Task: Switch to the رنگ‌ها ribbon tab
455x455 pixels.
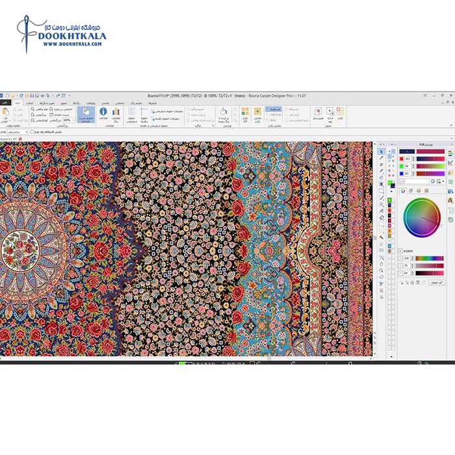Action: [x=77, y=103]
